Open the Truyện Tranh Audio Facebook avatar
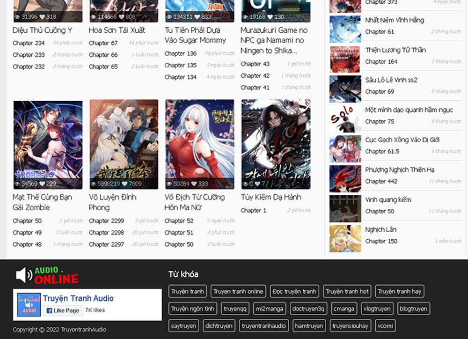This screenshot has height=339, width=468. [x=29, y=304]
